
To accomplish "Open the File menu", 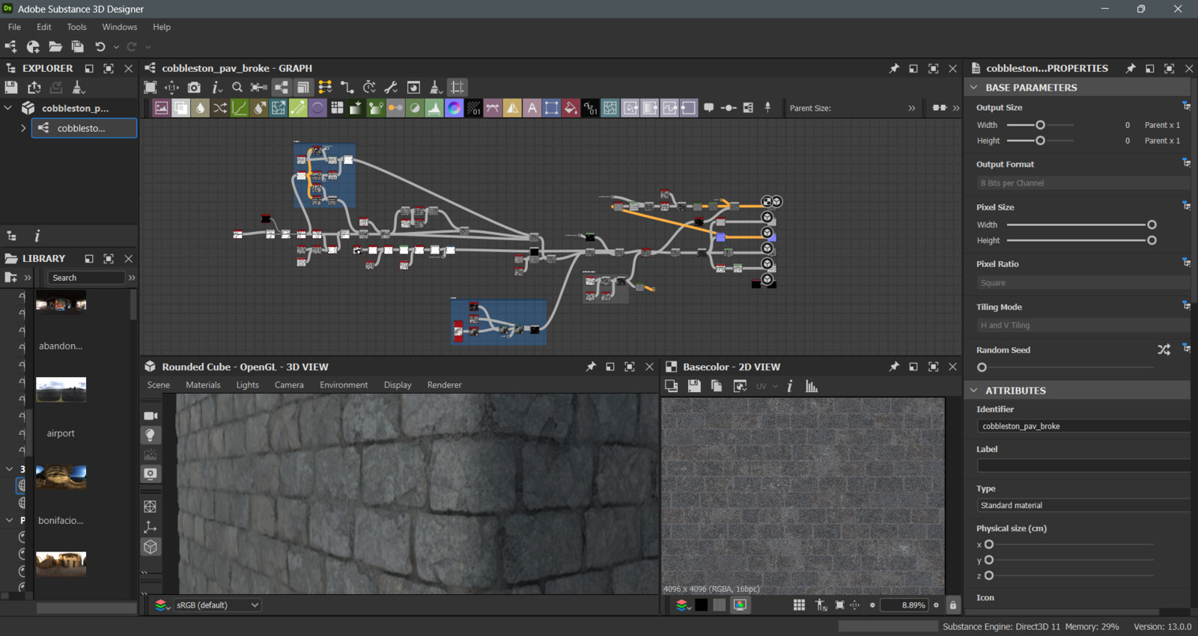I will [x=14, y=27].
